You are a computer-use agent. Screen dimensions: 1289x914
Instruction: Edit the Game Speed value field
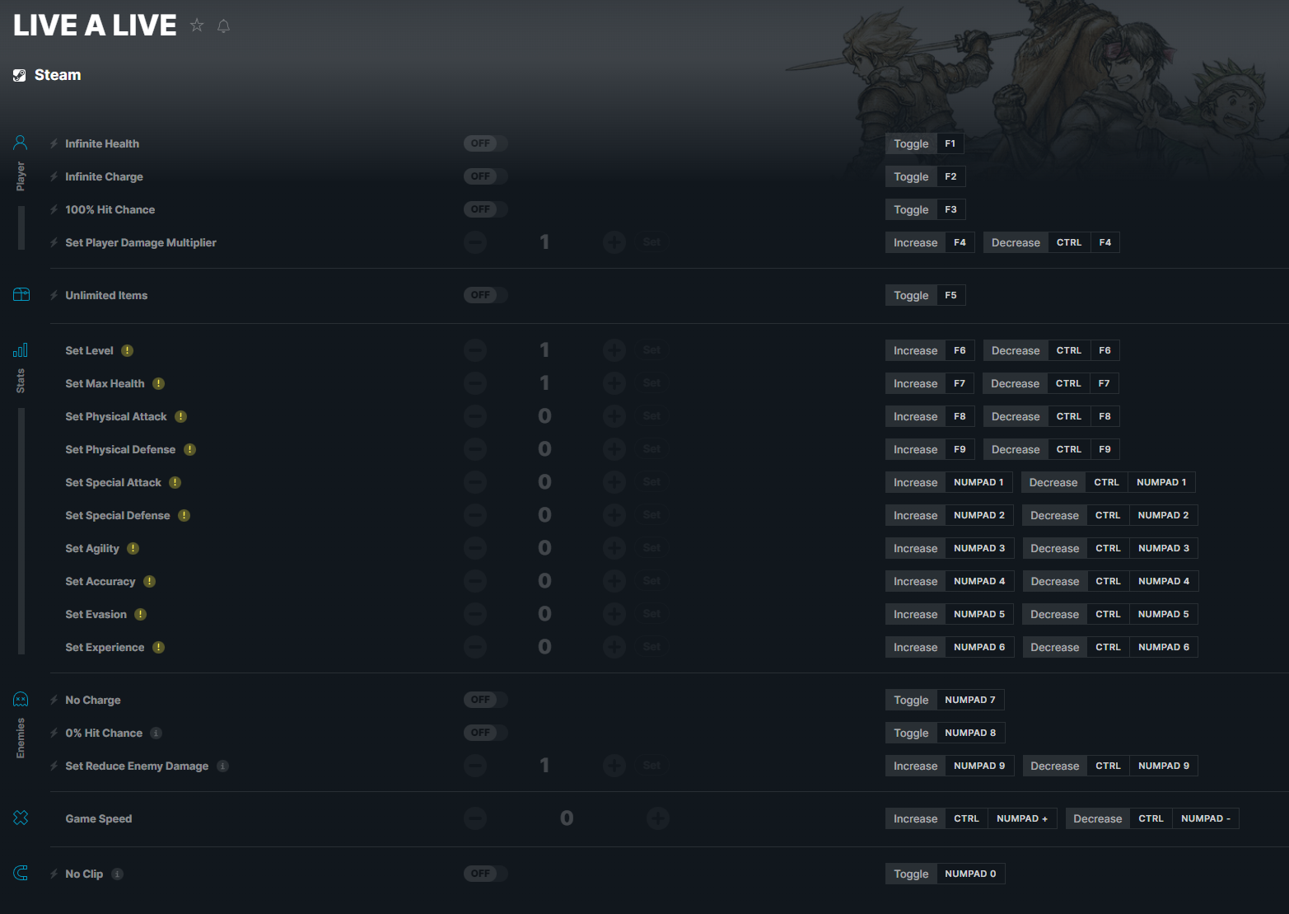pos(567,818)
